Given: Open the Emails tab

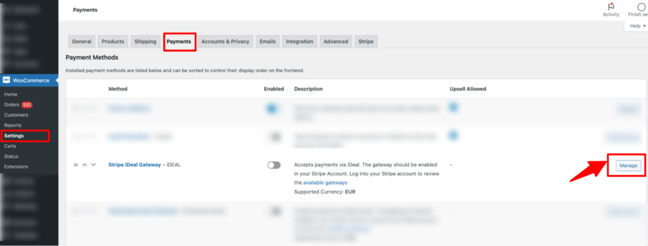Looking at the screenshot, I should point(268,42).
